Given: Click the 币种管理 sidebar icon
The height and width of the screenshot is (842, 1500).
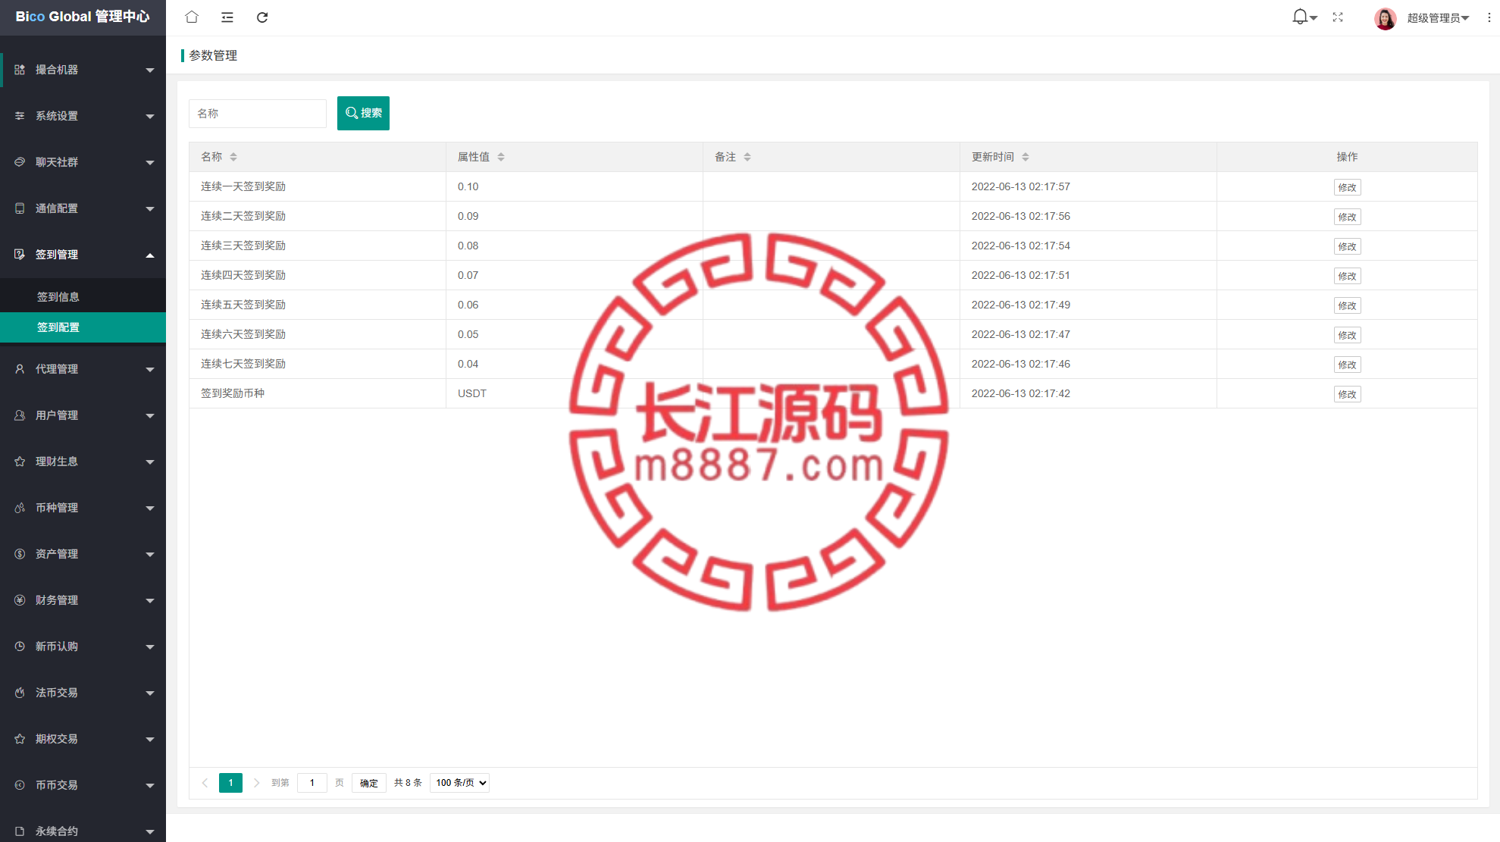Looking at the screenshot, I should [20, 508].
